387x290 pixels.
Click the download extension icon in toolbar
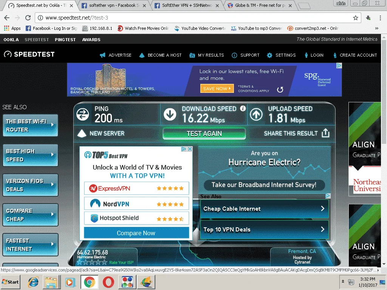(368, 18)
